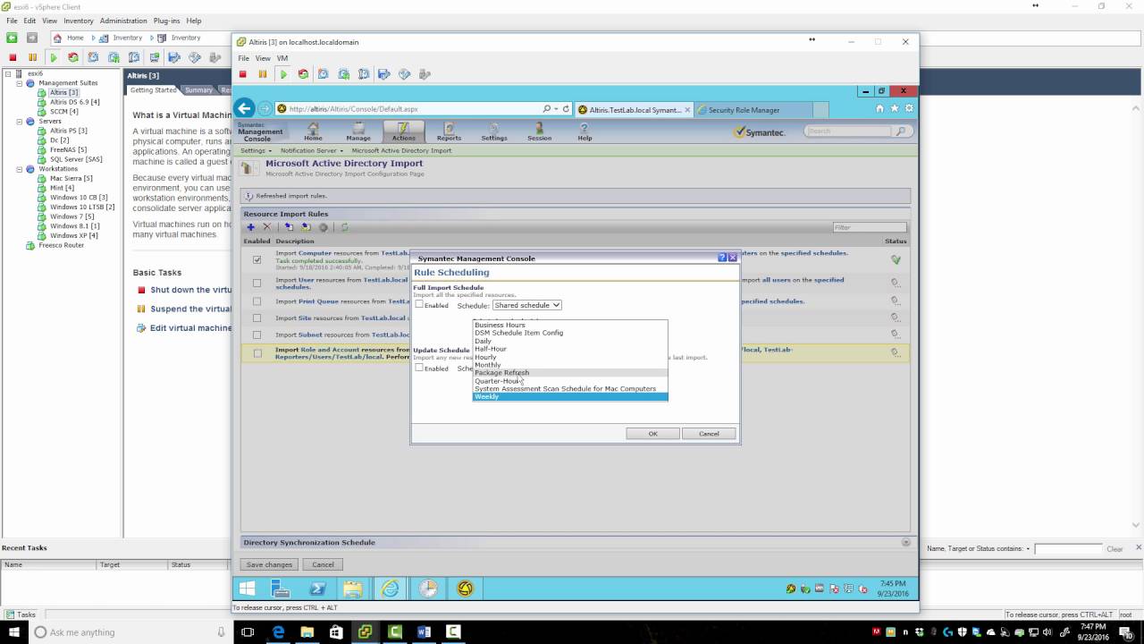Enable the Update Schedule checkbox
The image size is (1144, 644).
click(x=418, y=368)
